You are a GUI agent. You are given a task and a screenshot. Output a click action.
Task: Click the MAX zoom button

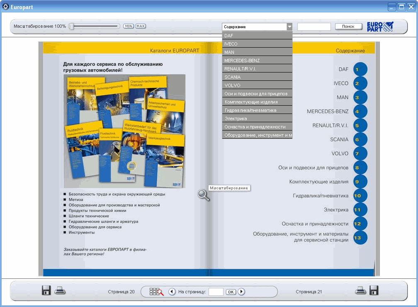141,26
